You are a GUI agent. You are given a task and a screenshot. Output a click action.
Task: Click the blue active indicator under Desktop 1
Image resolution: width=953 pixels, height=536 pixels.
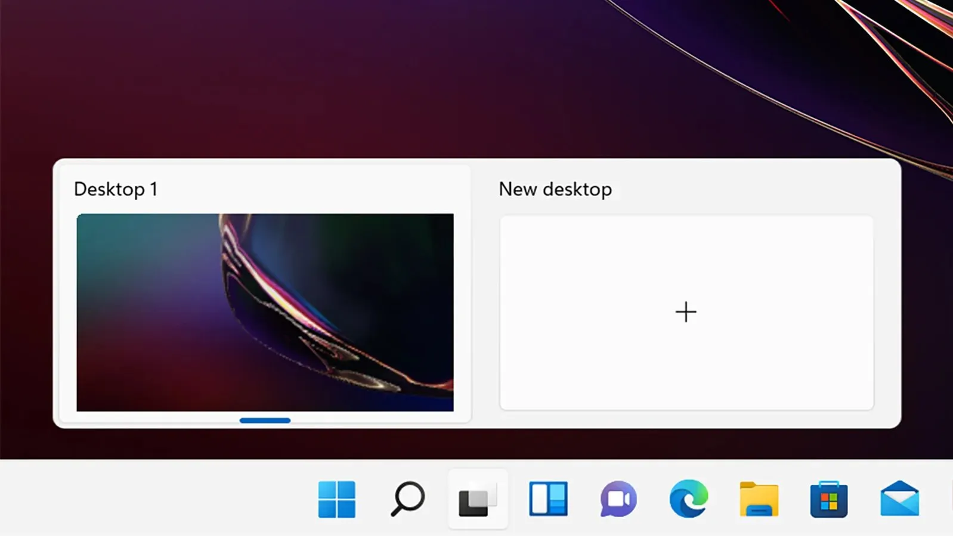coord(265,420)
